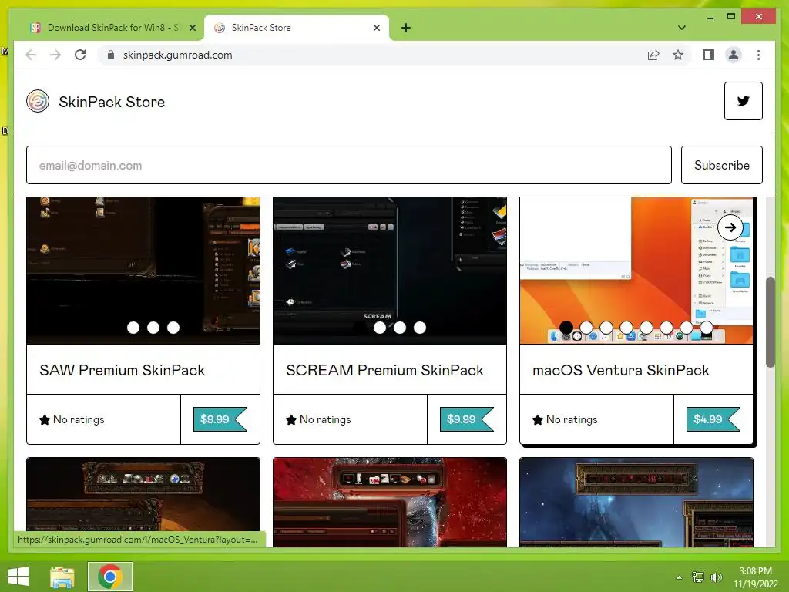
Task: Go back with the browser back arrow
Action: click(31, 55)
